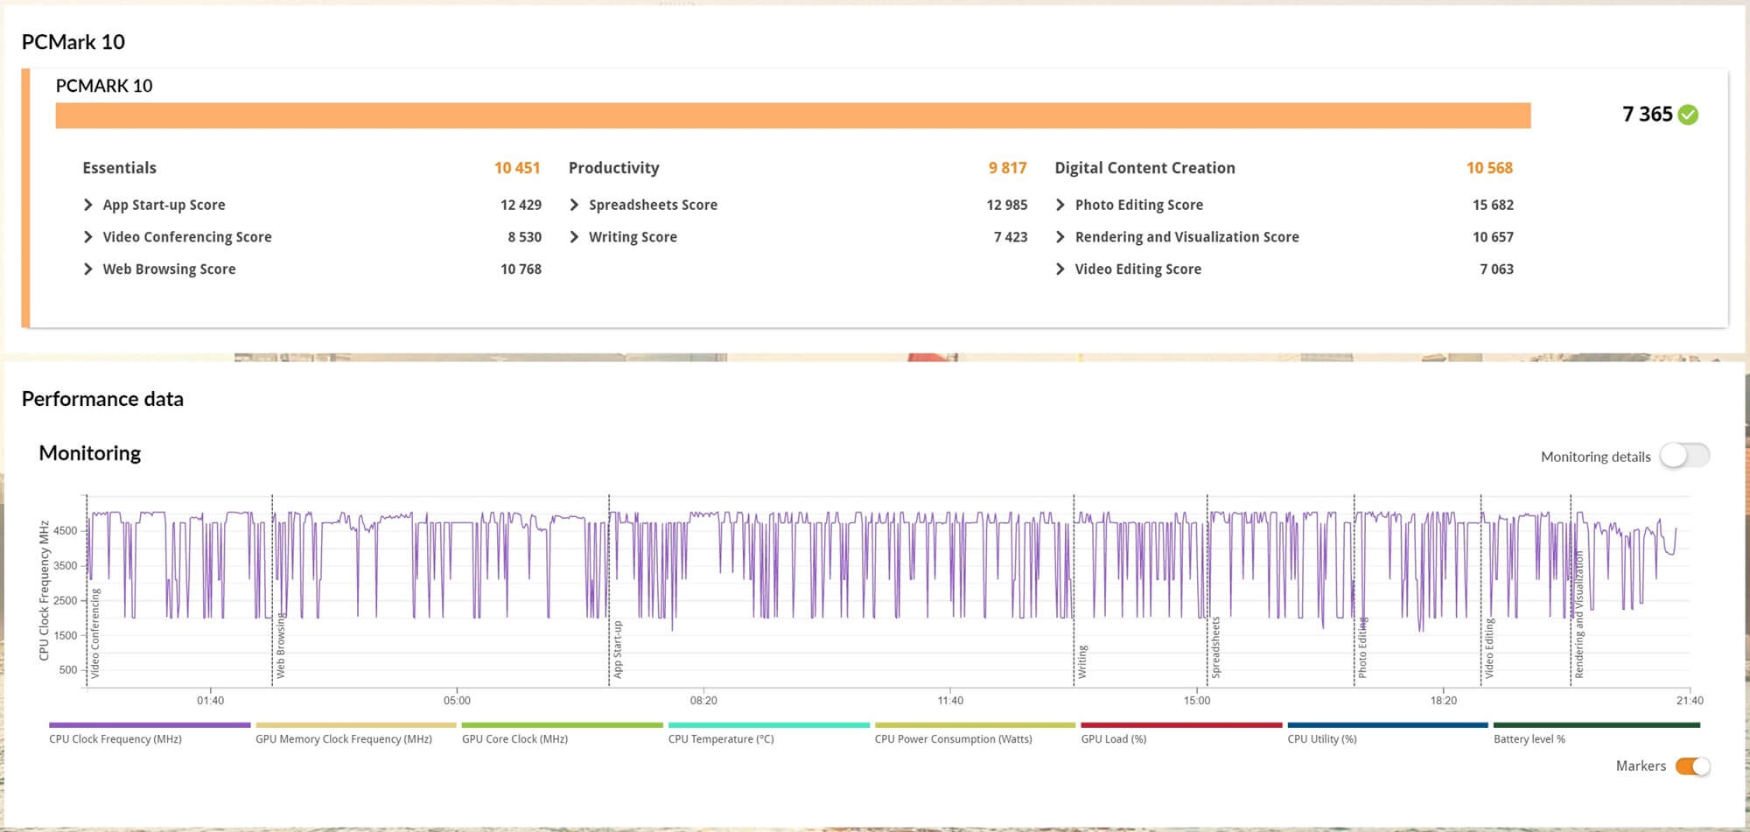Click the Photo Editing value 15 682

click(1493, 205)
